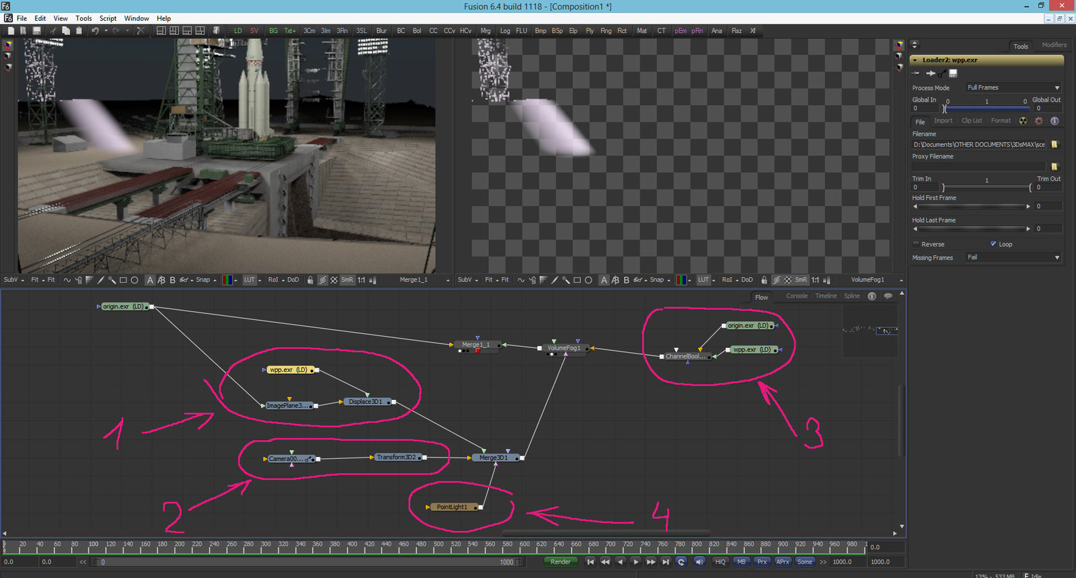This screenshot has width=1076, height=578.
Task: Open the Missing Frames dropdown
Action: (x=1013, y=257)
